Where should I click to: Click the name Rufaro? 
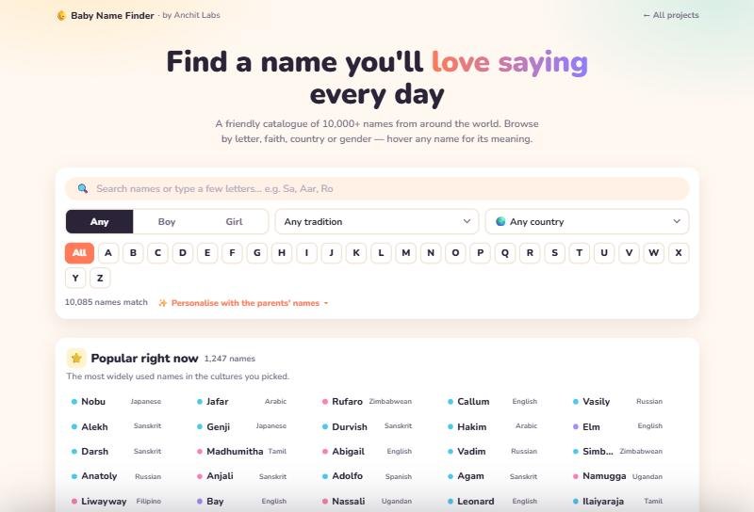tap(347, 402)
